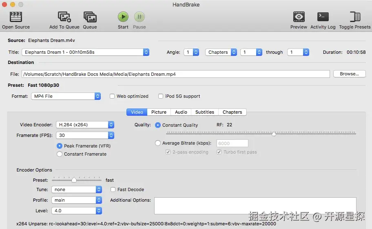The height and width of the screenshot is (229, 372).
Task: Click the Additional Options text box
Action: (255, 206)
